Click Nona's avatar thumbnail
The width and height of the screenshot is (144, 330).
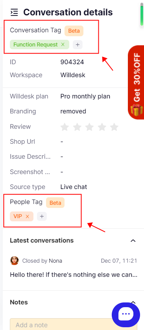[14, 261]
